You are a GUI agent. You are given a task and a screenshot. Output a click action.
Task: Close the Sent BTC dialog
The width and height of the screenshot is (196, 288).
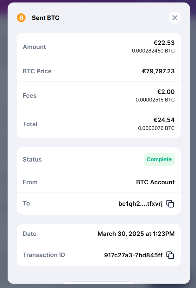[x=175, y=18]
